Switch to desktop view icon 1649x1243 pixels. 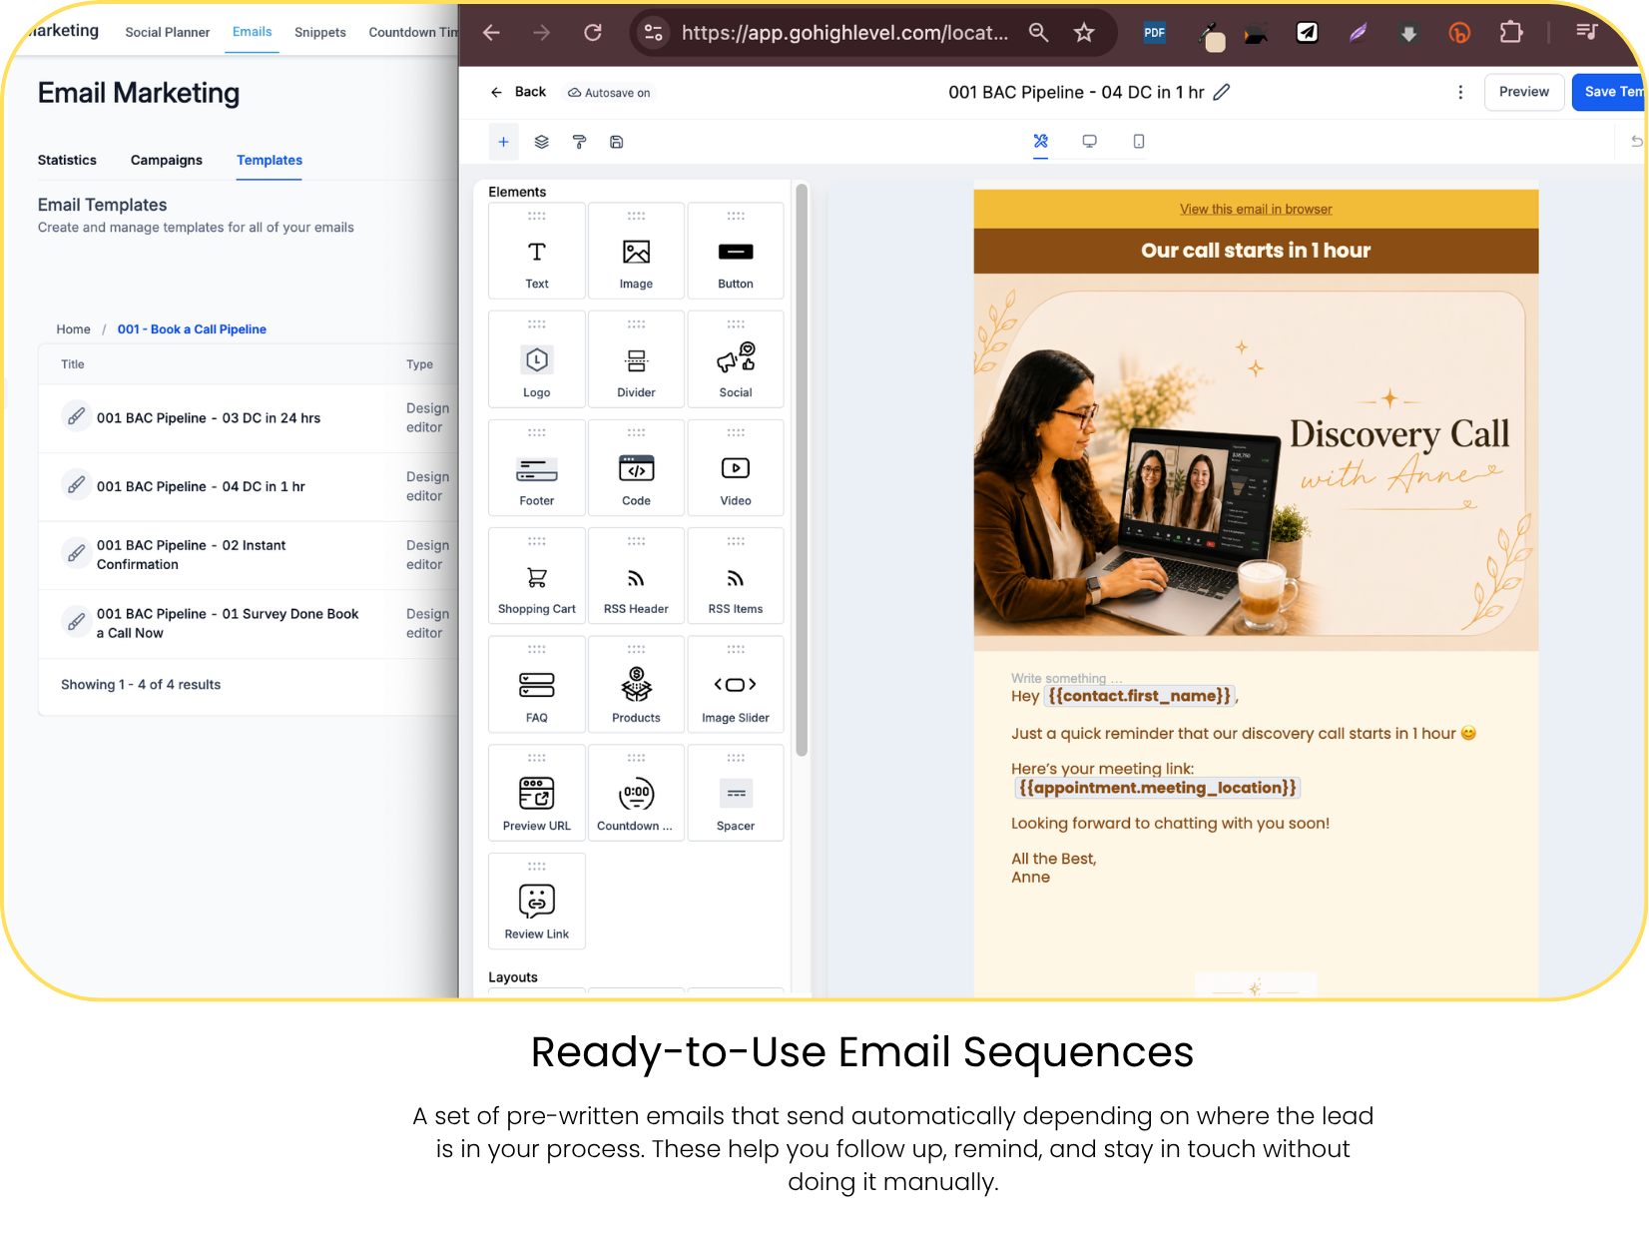(x=1090, y=142)
